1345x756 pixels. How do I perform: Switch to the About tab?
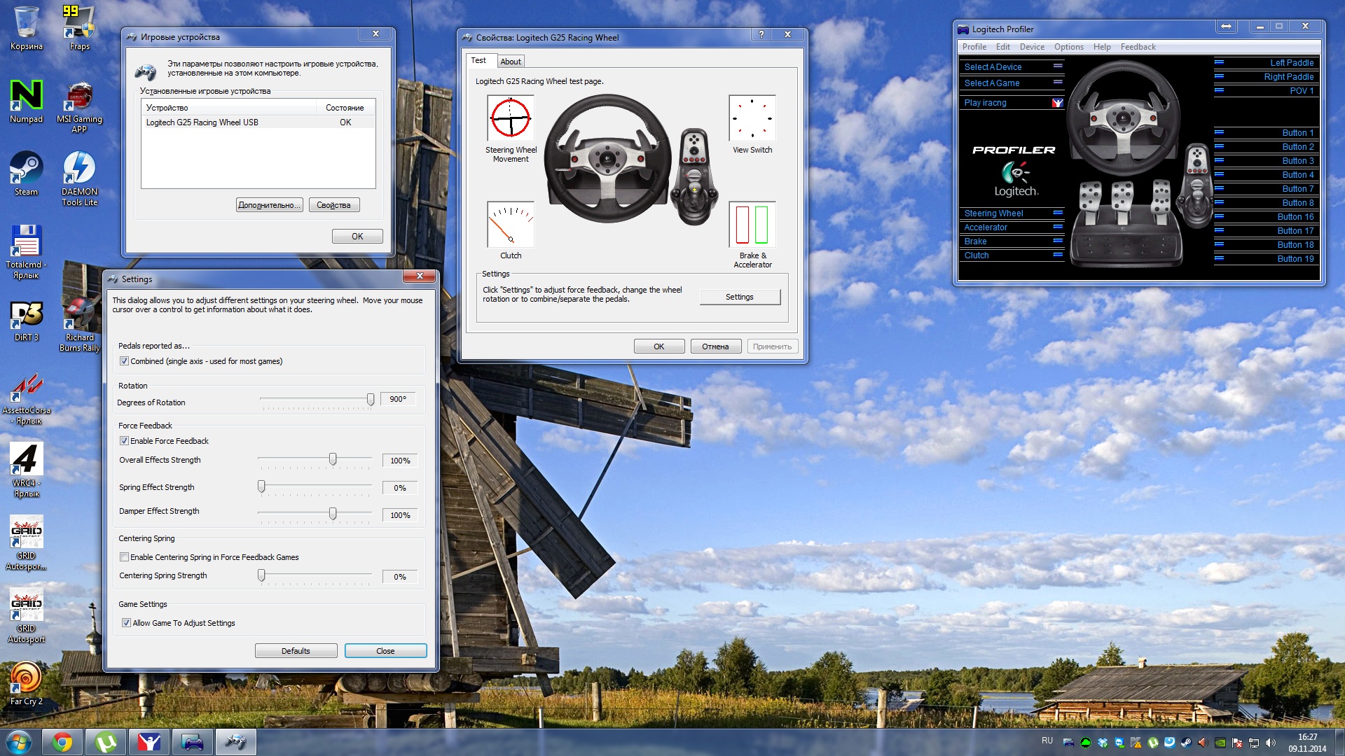pyautogui.click(x=511, y=62)
